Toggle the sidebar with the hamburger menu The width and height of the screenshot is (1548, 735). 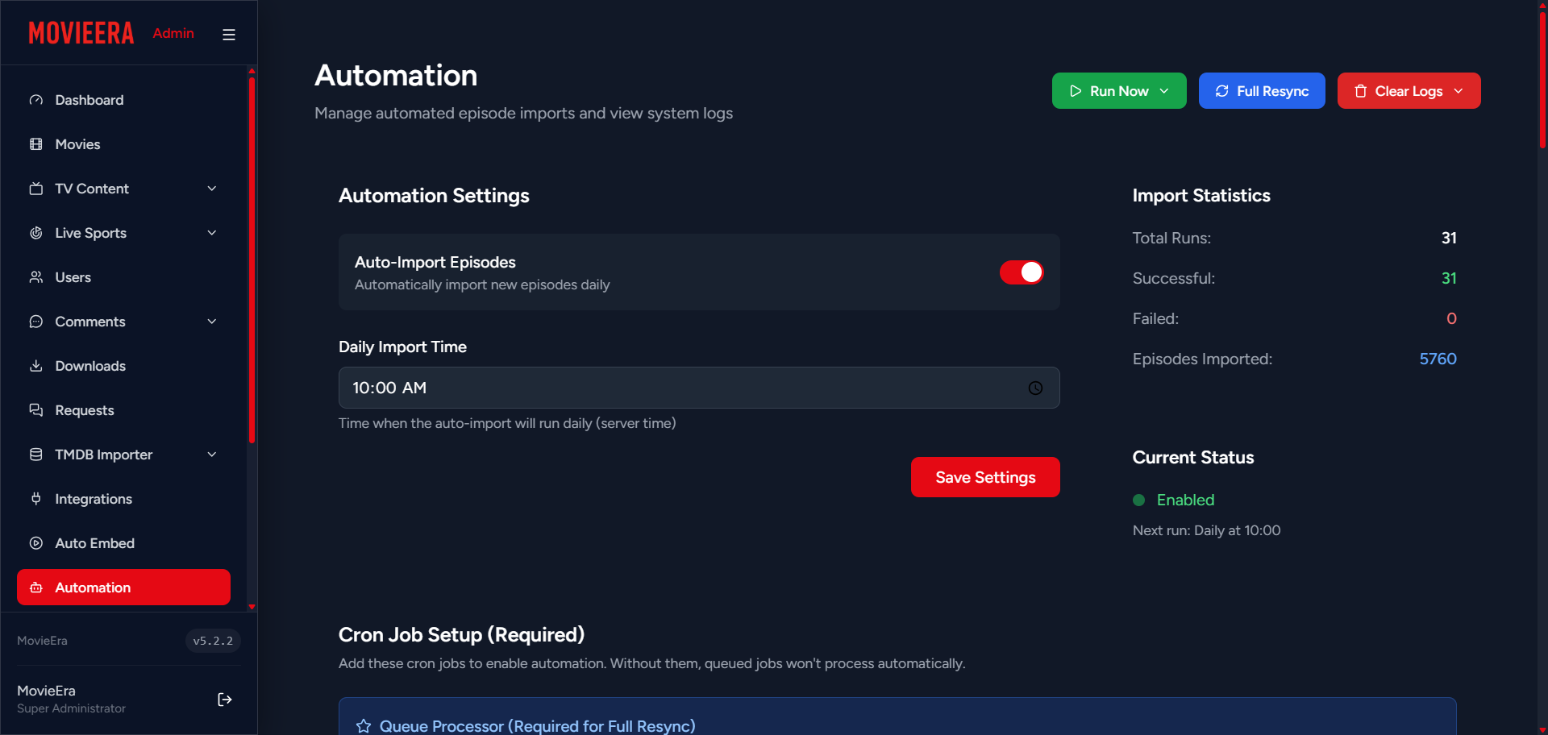[x=228, y=34]
